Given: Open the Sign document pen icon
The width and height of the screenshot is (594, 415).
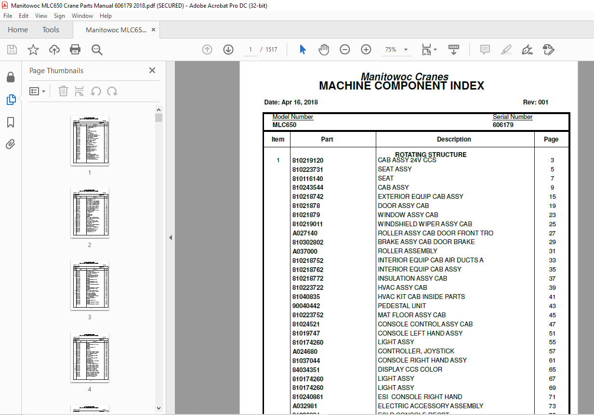Looking at the screenshot, I should point(528,50).
